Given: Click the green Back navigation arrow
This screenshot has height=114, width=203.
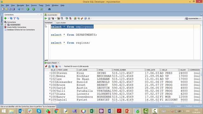Looking at the screenshot, I should click(28, 9).
